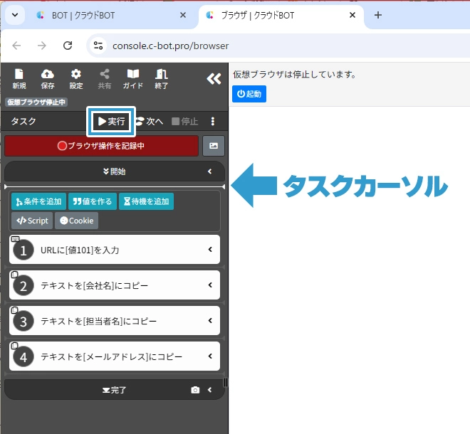Screen dimensions: 470x434
Task: Expand step 4 メールアドレス copy task
Action: 210,356
